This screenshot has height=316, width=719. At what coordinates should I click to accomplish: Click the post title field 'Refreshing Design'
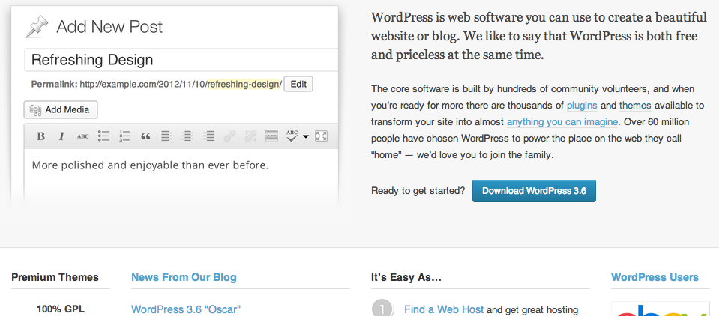click(x=180, y=60)
